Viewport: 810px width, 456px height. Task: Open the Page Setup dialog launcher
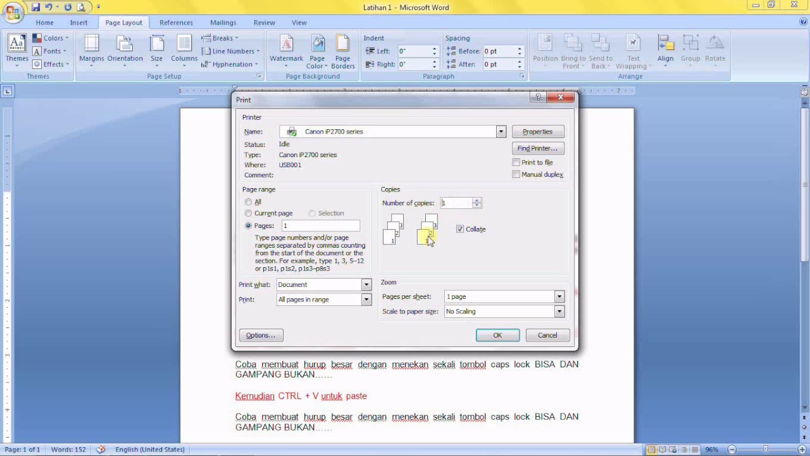coord(259,76)
